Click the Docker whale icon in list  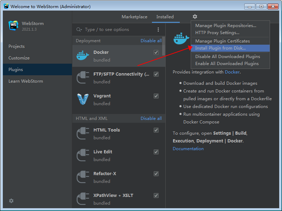(82, 56)
